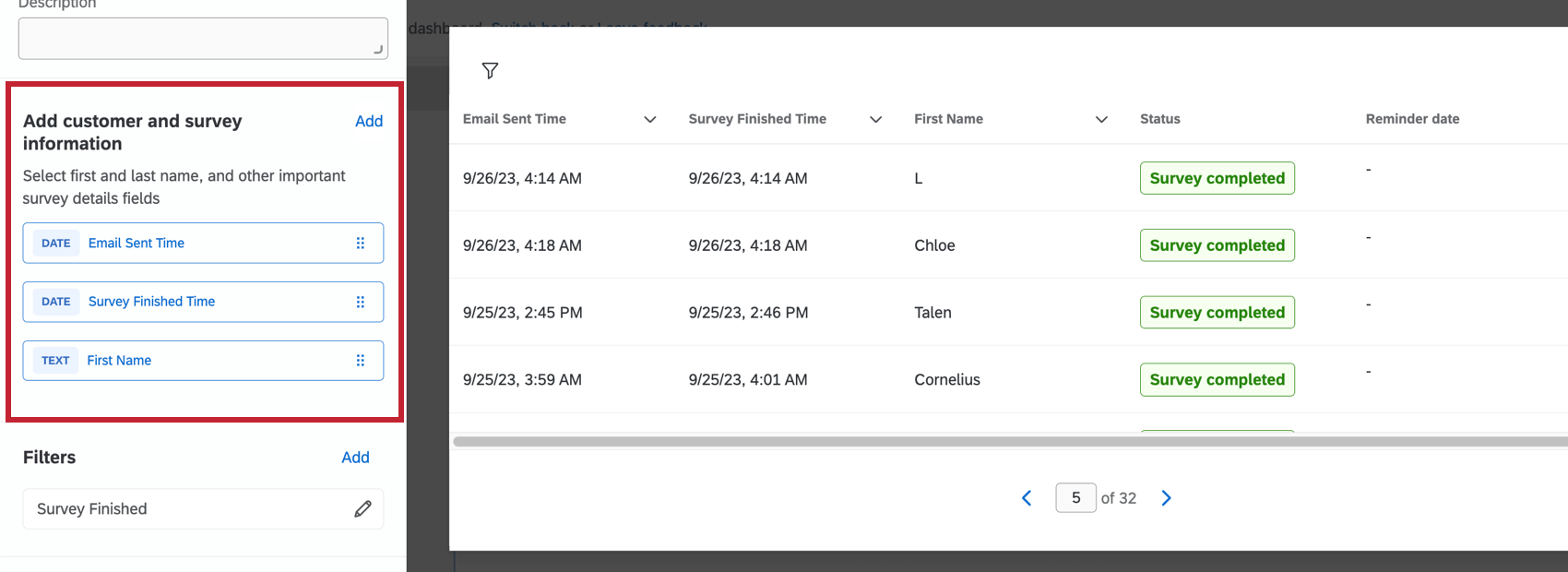Image resolution: width=1568 pixels, height=572 pixels.
Task: Click the page number input field
Action: coord(1075,498)
